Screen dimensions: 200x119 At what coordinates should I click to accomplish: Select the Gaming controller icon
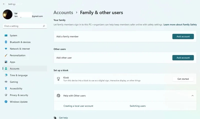6,82
